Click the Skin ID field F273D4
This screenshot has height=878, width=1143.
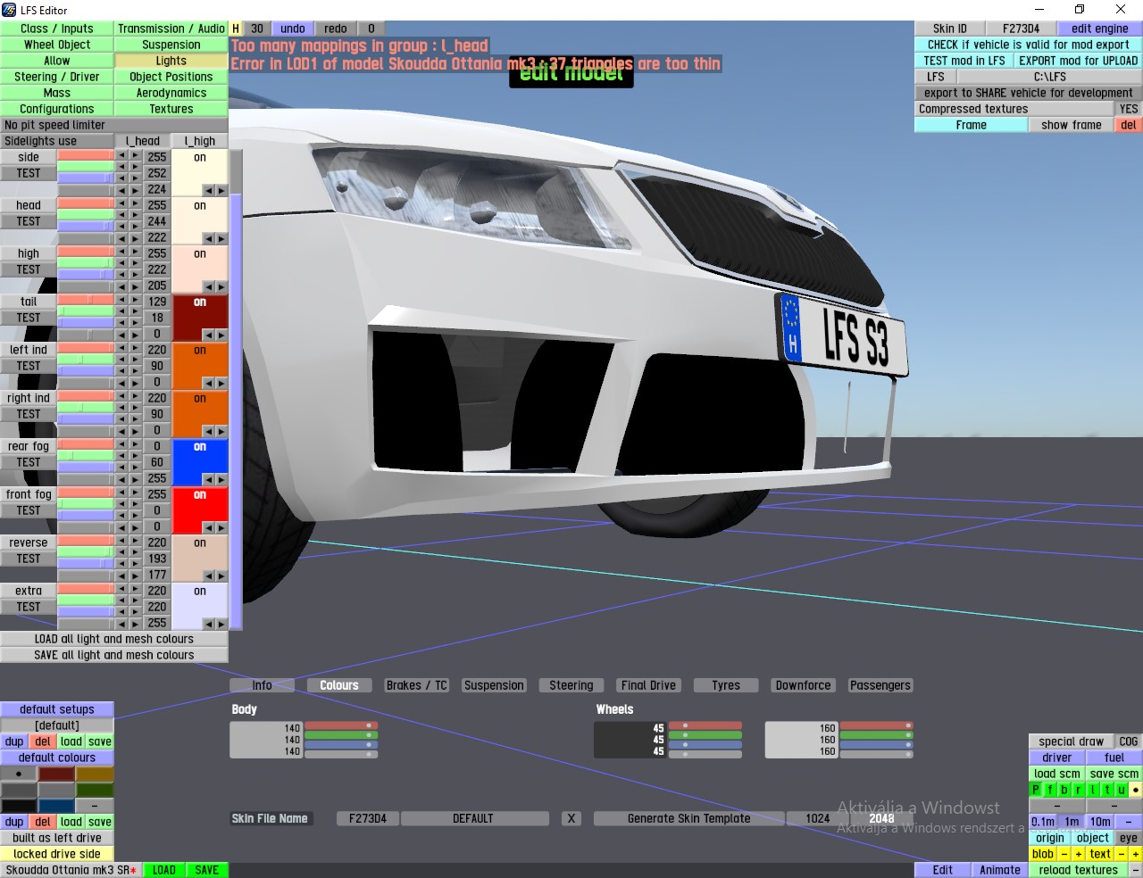pyautogui.click(x=1021, y=29)
